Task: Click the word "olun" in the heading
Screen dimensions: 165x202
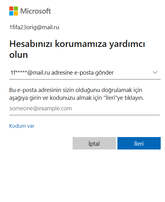Action: pyautogui.click(x=19, y=55)
